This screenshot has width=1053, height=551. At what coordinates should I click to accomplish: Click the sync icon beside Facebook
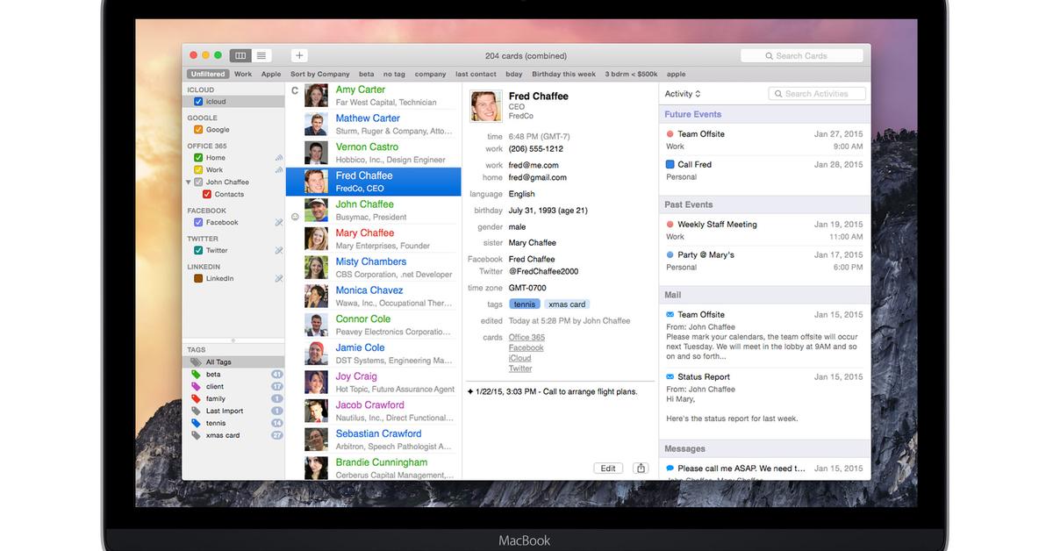(x=279, y=223)
